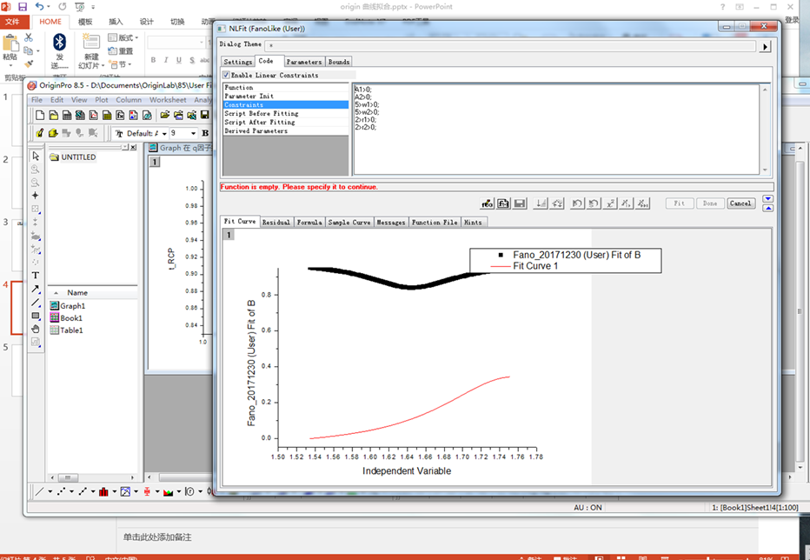The width and height of the screenshot is (810, 560).
Task: Click the Name column header in Project Explorer
Action: 77,293
